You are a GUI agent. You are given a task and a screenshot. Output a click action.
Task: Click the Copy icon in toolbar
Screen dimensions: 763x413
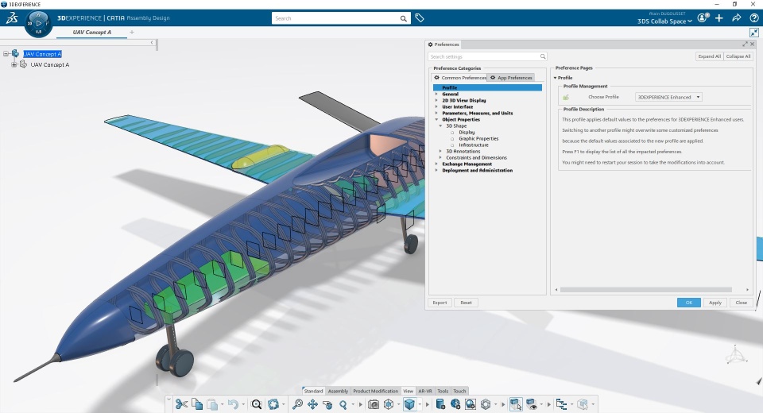point(197,403)
